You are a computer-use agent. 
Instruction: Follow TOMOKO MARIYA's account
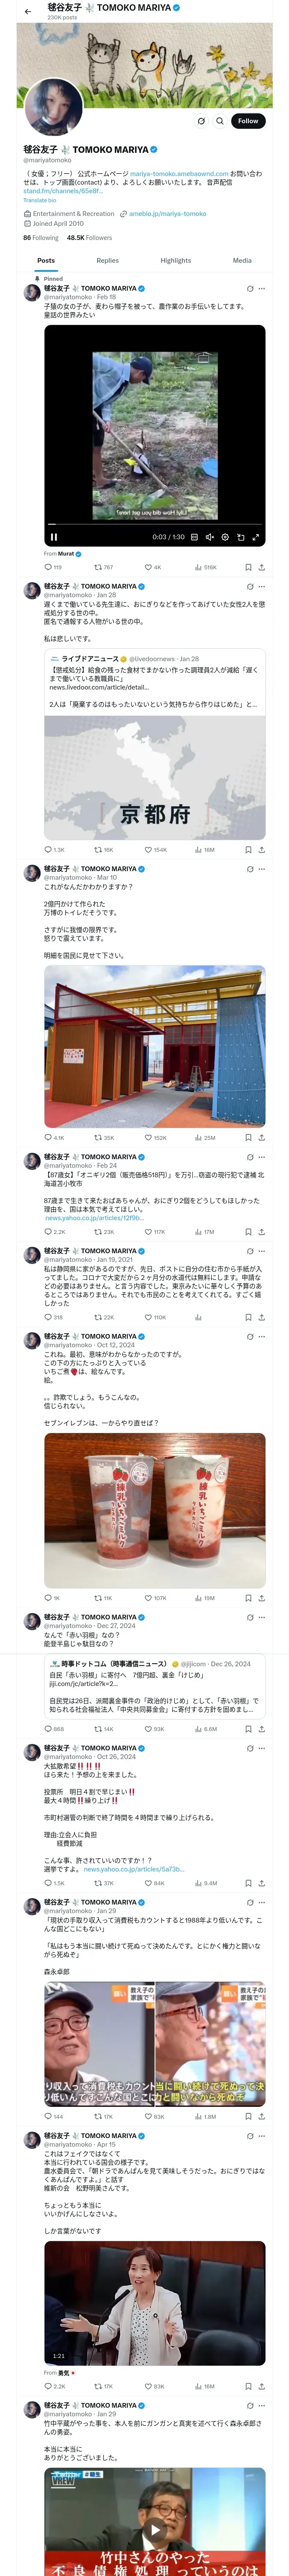click(247, 121)
